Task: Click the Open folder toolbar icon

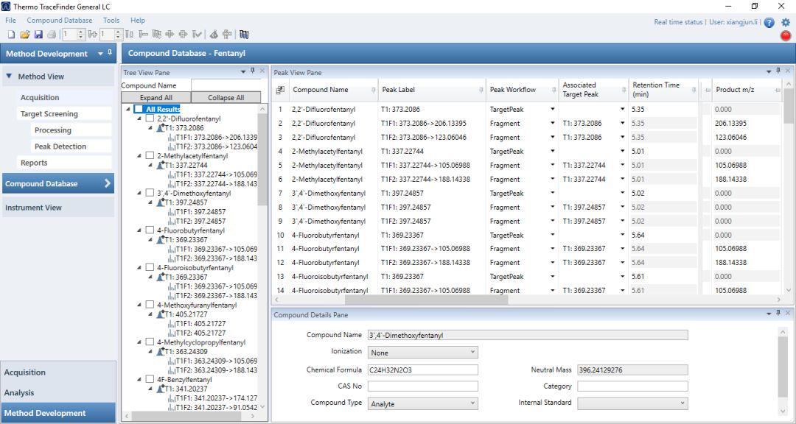Action: click(24, 35)
